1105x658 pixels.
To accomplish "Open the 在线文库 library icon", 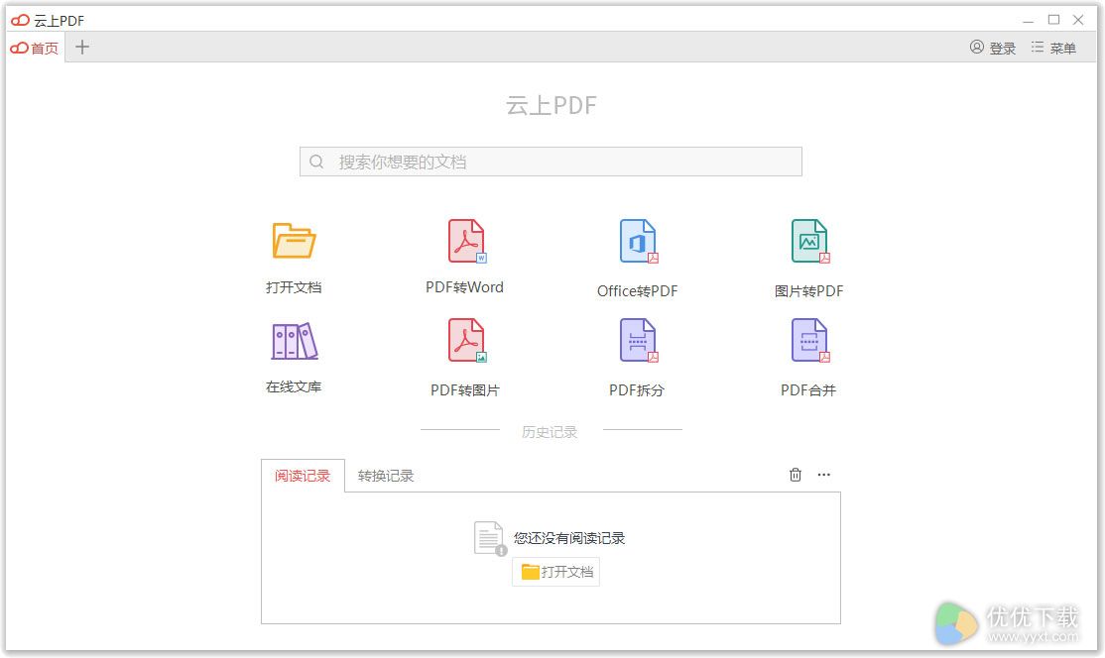I will (x=295, y=341).
